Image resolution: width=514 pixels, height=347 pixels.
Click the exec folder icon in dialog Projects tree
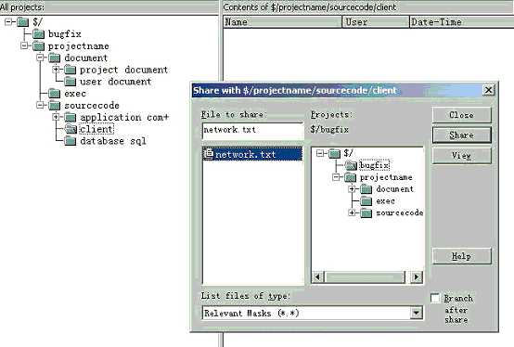(366, 200)
